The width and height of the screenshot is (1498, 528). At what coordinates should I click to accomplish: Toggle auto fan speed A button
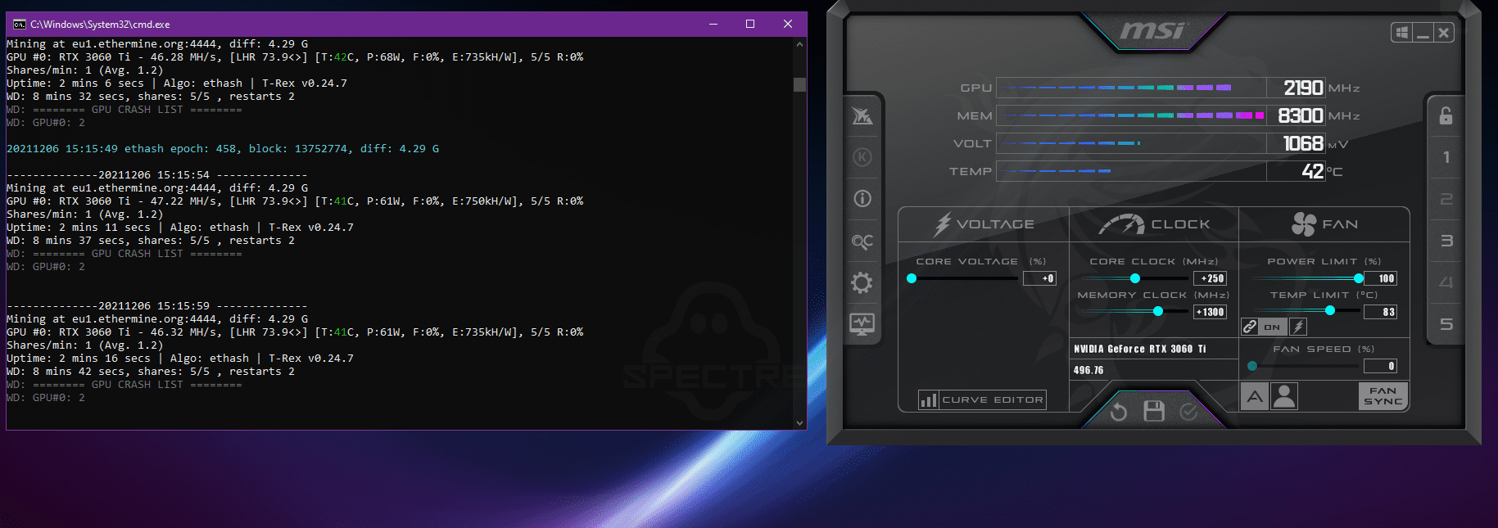(1255, 396)
